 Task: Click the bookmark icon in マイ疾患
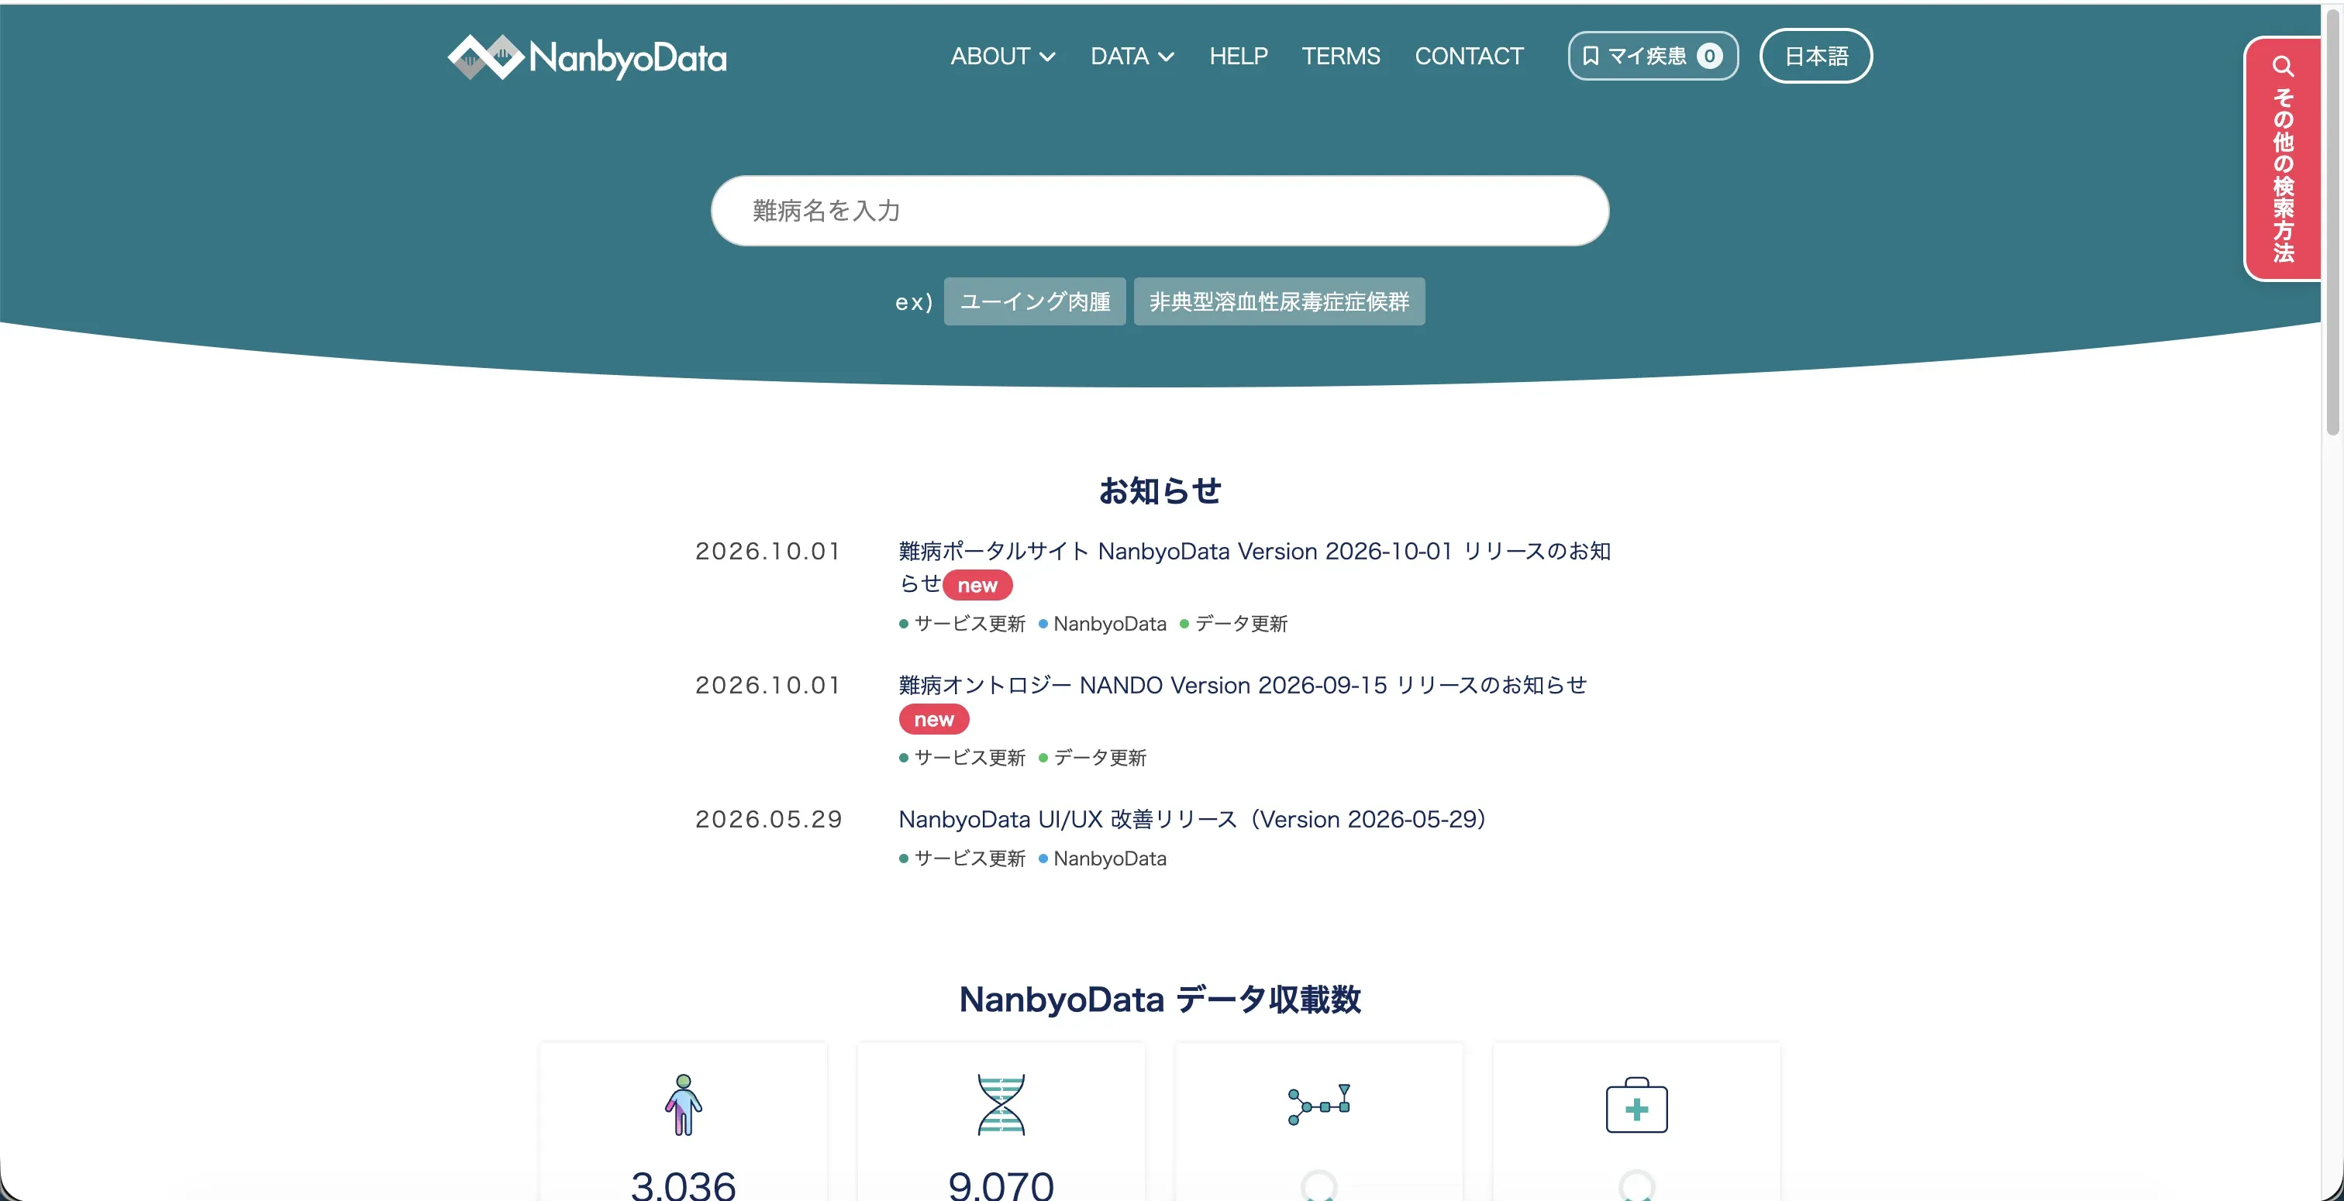coord(1591,56)
